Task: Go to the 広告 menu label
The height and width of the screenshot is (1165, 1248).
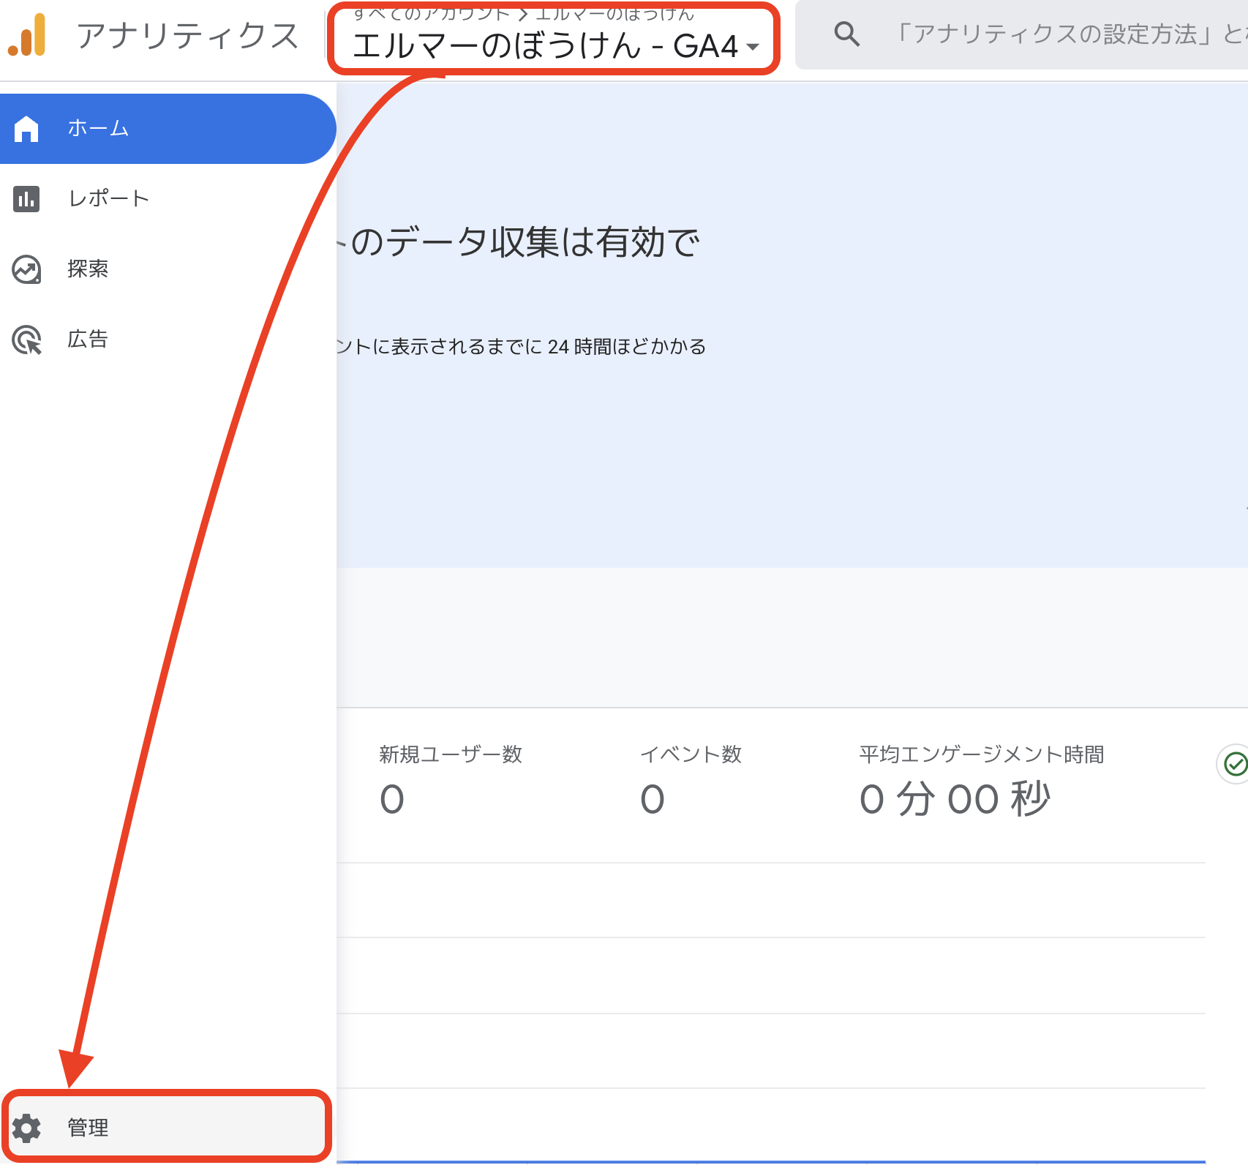Action: [x=88, y=340]
